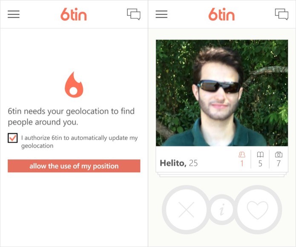
Task: Uncheck authorize automatic geolocation update checkbox
Action: (13, 138)
